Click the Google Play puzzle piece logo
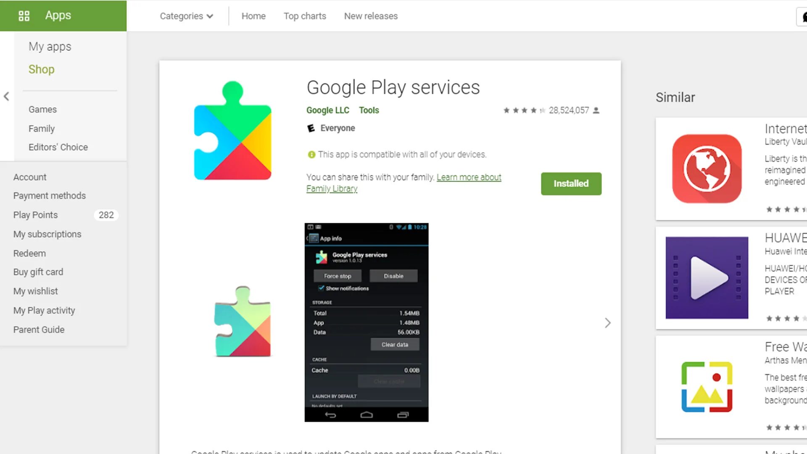Screen dimensions: 807x454 tap(232, 130)
